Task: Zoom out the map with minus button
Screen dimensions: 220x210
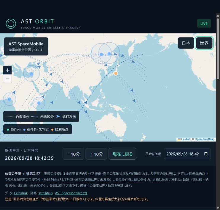Action: coord(7,79)
